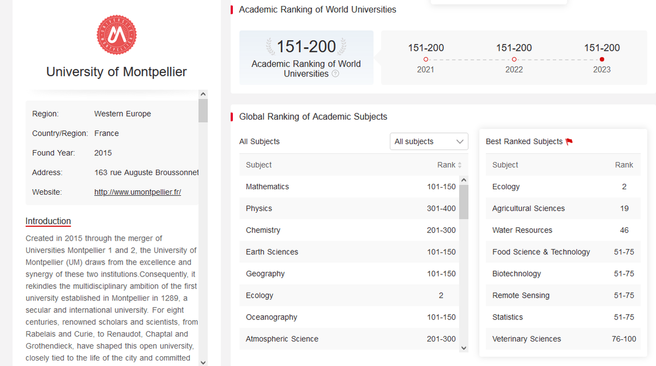656x366 pixels.
Task: Click the Rank header in Best Ranked Subjects
Action: tap(624, 165)
